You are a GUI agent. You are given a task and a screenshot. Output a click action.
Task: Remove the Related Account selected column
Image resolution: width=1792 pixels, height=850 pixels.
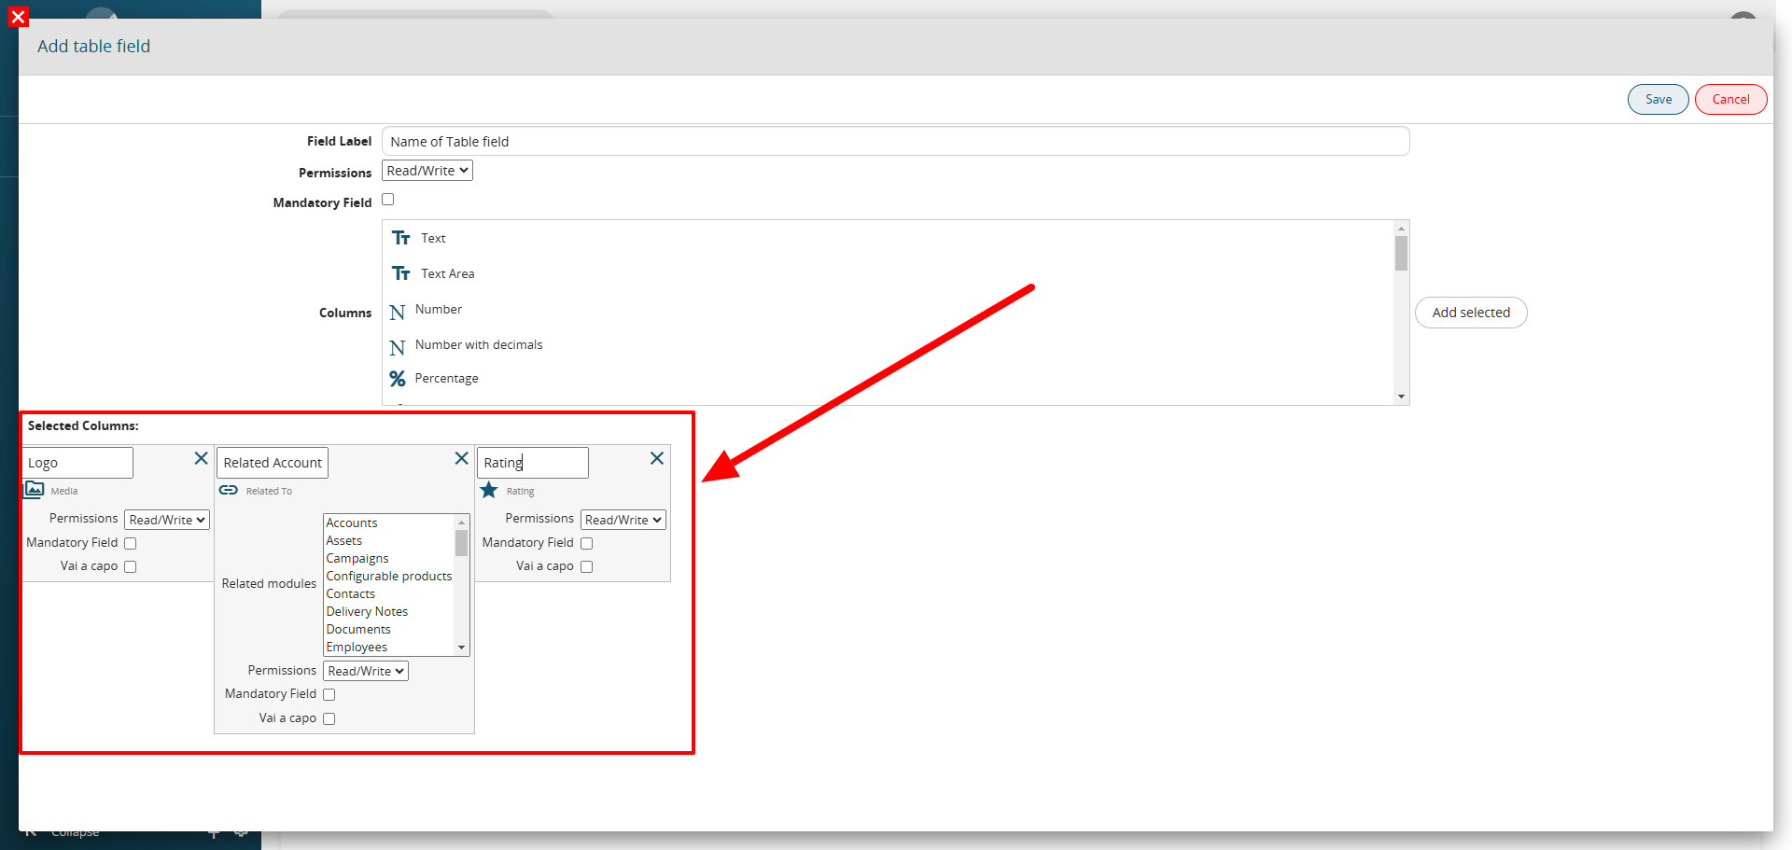461,458
